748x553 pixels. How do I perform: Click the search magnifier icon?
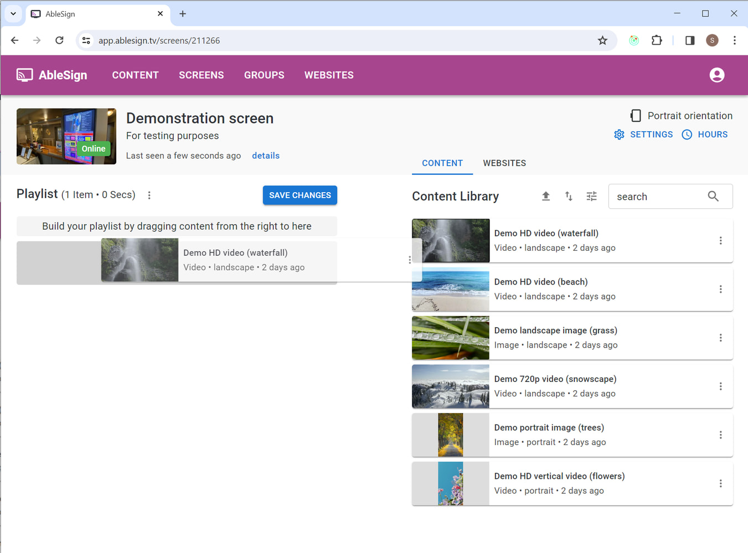[x=713, y=197]
